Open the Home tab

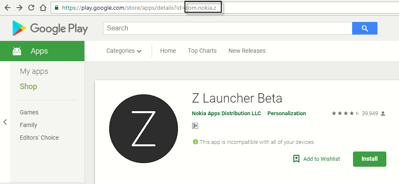tap(168, 51)
